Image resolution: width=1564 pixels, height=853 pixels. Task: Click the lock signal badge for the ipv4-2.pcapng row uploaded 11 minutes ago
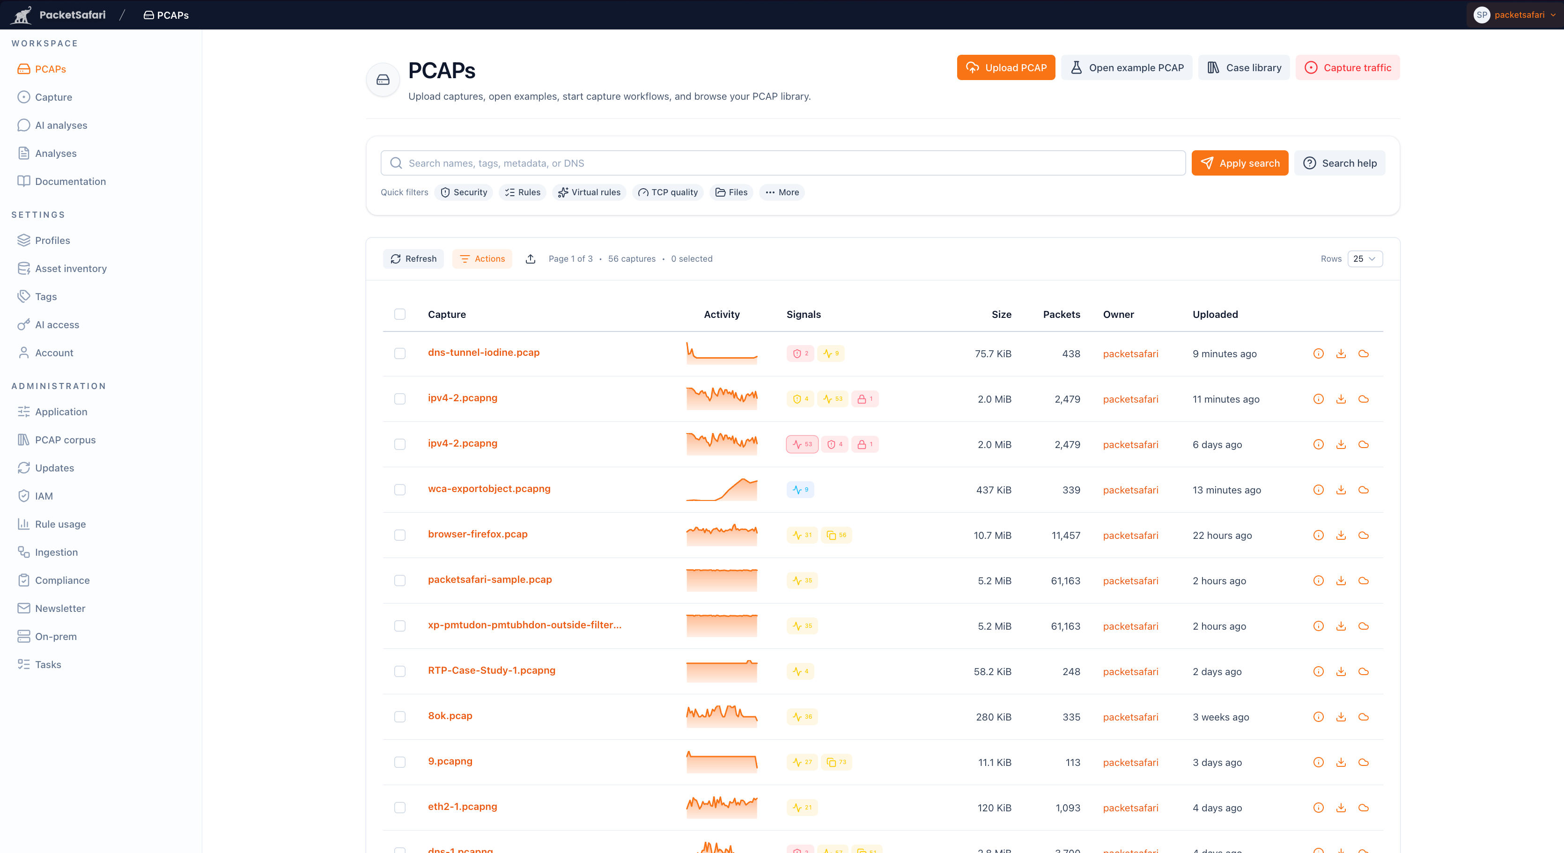click(x=864, y=399)
